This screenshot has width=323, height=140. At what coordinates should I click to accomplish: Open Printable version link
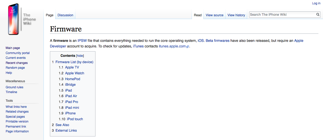click(17, 121)
